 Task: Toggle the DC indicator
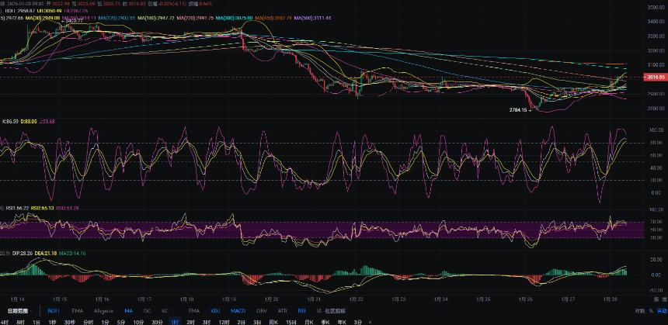[x=147, y=311]
